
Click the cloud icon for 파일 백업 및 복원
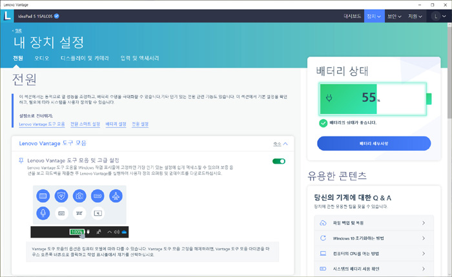(x=323, y=223)
